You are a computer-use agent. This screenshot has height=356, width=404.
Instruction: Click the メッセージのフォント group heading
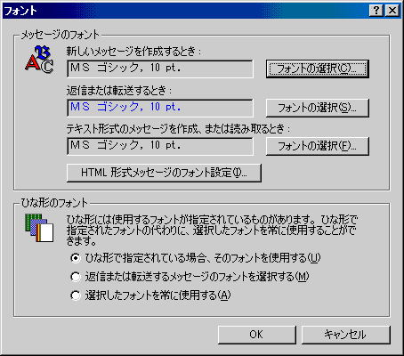[60, 35]
